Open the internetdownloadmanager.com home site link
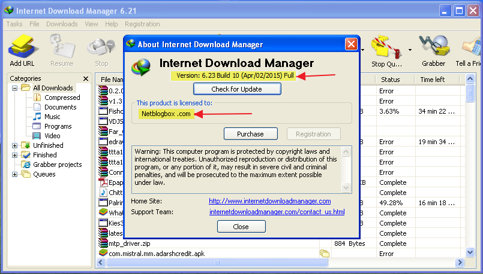 click(270, 201)
